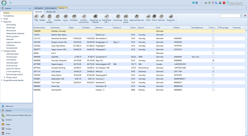
Task: Open the search box dropdown arrow
Action: pyautogui.click(x=241, y=16)
